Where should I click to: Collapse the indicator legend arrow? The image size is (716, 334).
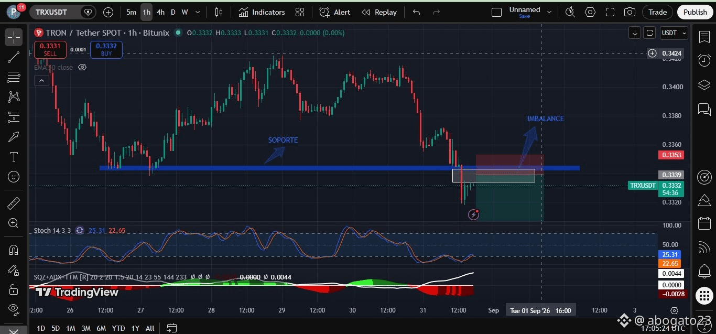point(41,80)
